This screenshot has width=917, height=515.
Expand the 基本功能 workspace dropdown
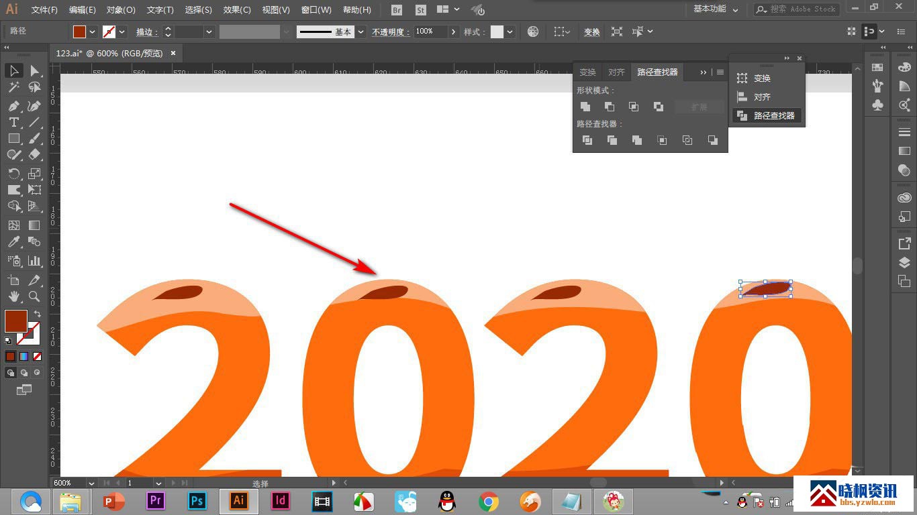click(716, 9)
